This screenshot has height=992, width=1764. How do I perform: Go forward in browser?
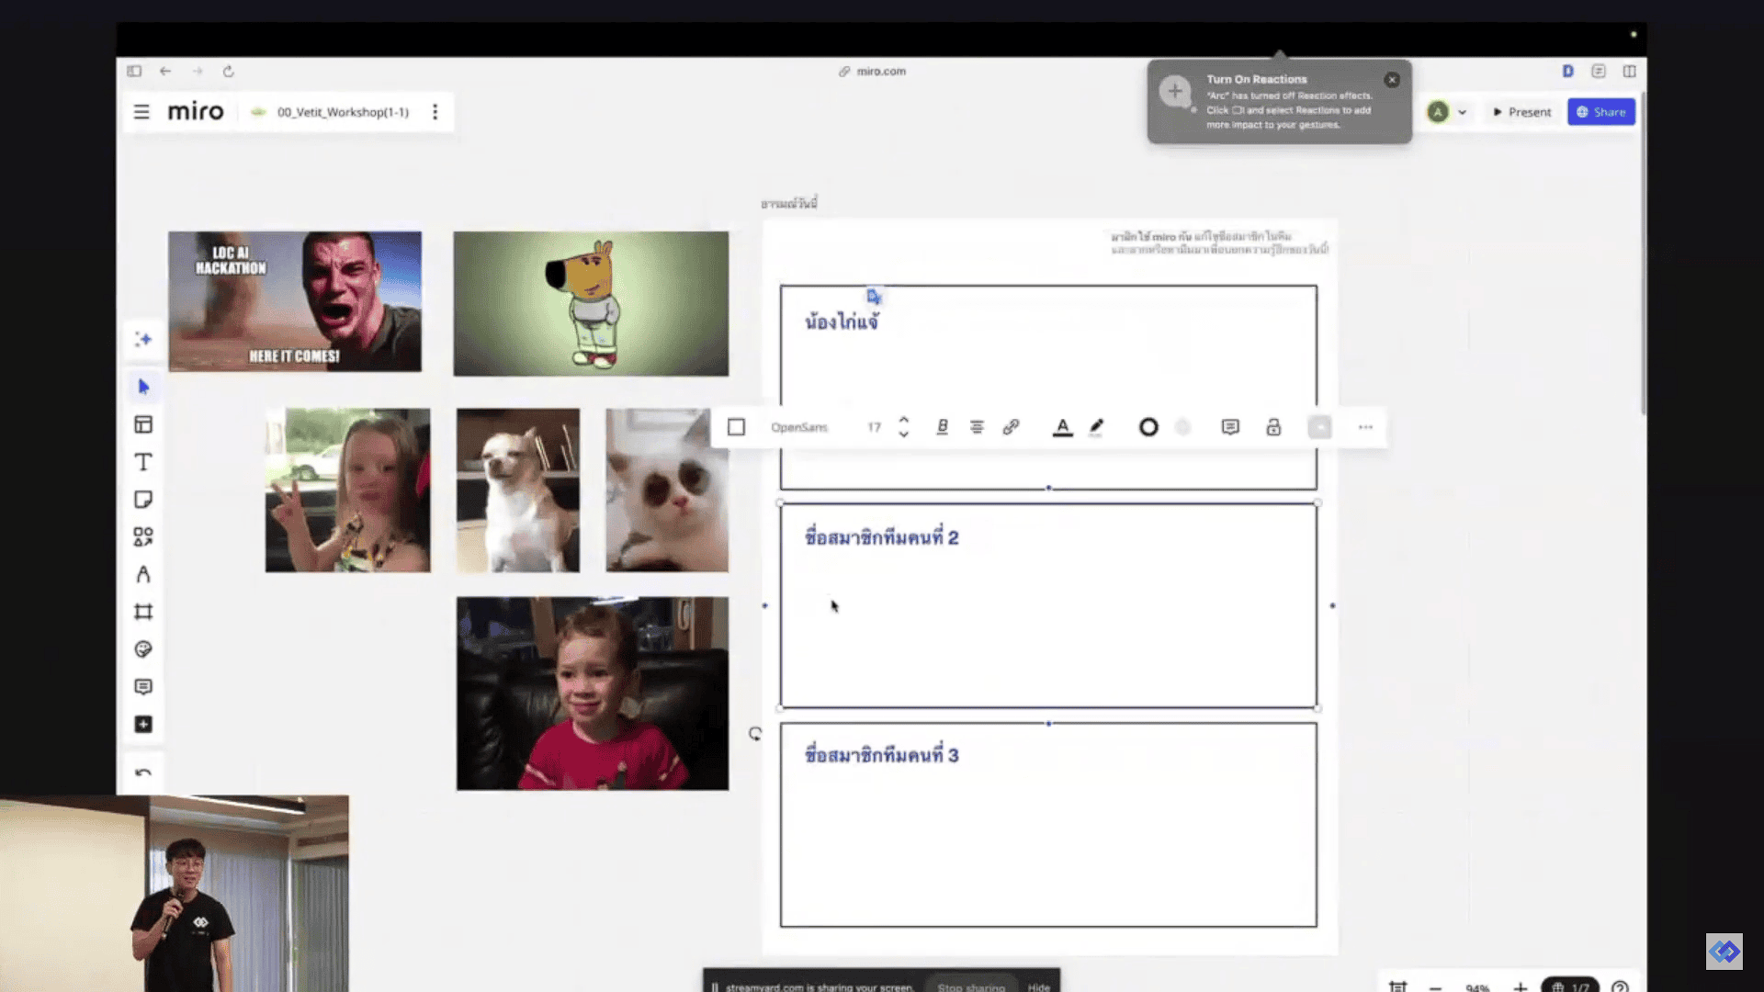[x=197, y=71]
